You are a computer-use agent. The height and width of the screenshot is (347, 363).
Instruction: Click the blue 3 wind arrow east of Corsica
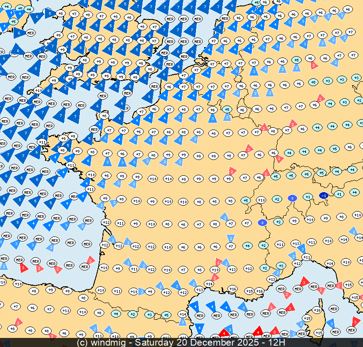(x=330, y=323)
